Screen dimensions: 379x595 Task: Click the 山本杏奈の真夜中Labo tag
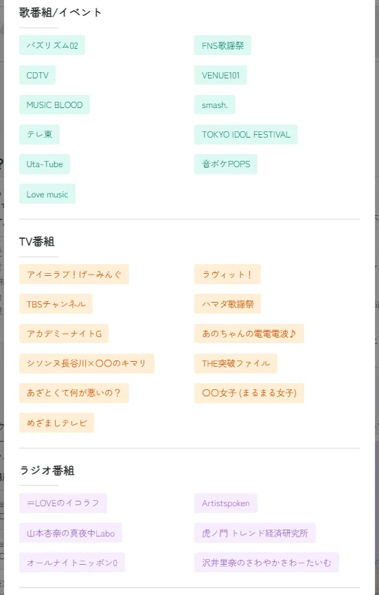click(x=71, y=533)
